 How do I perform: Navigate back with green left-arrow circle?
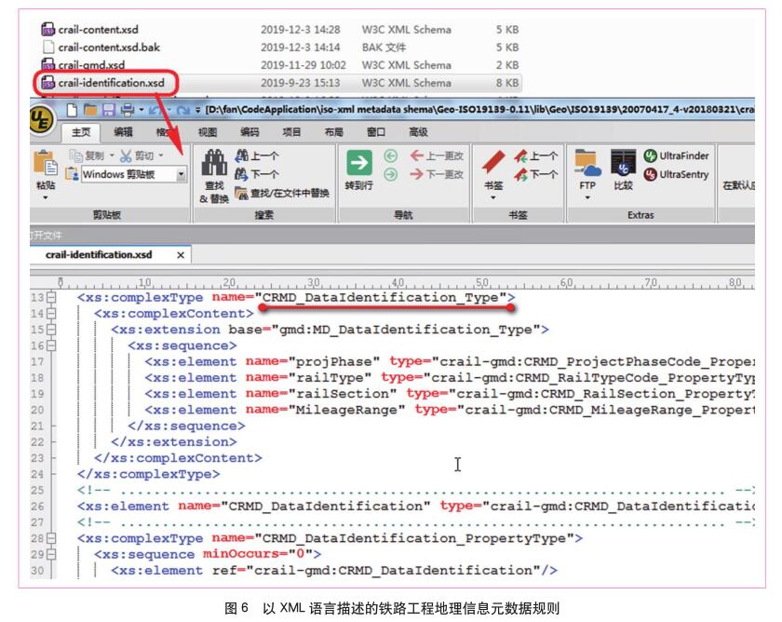click(x=390, y=156)
